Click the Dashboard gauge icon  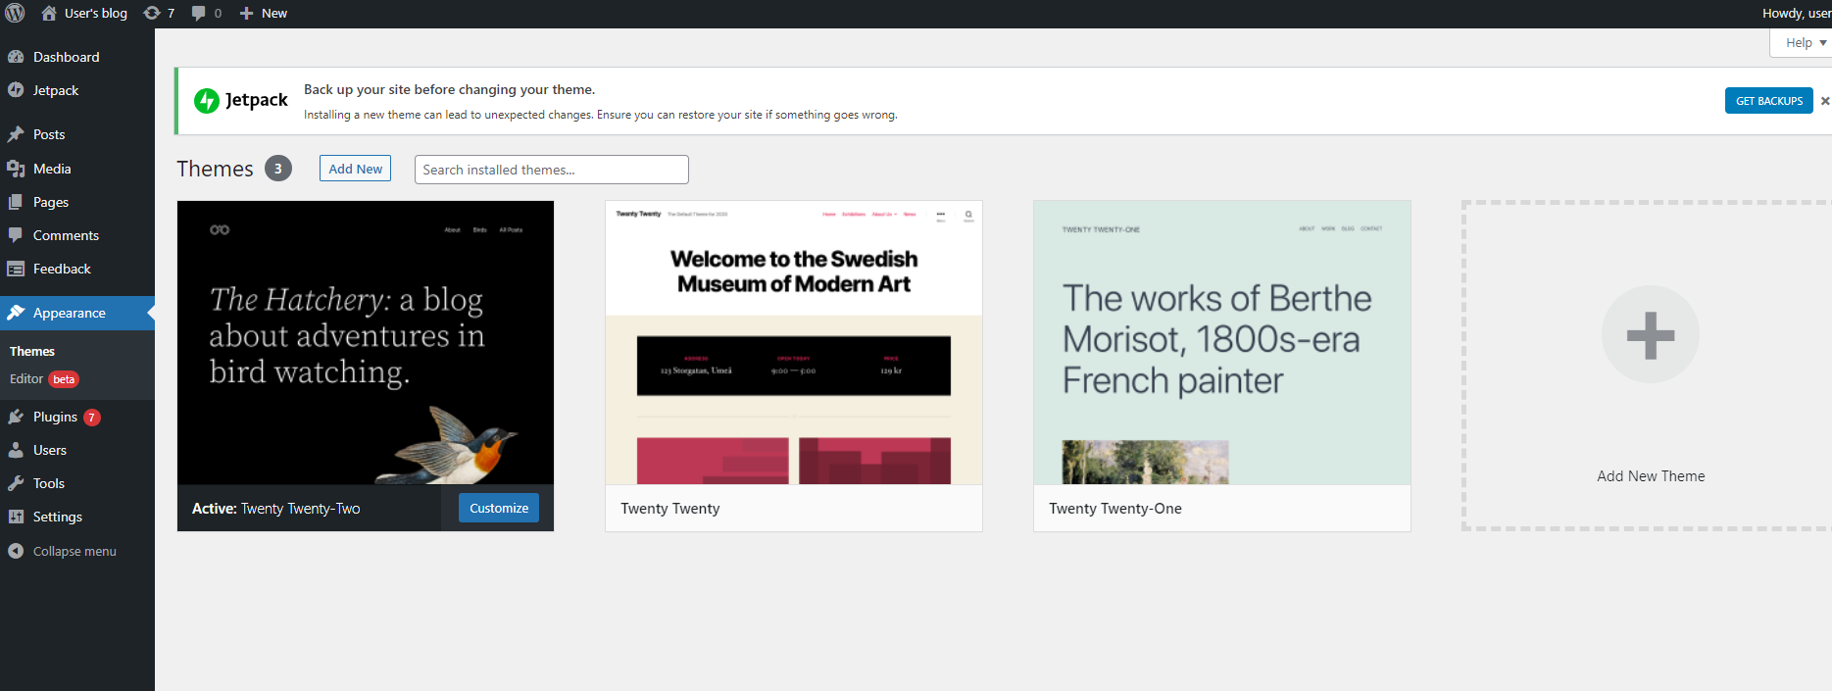point(16,57)
